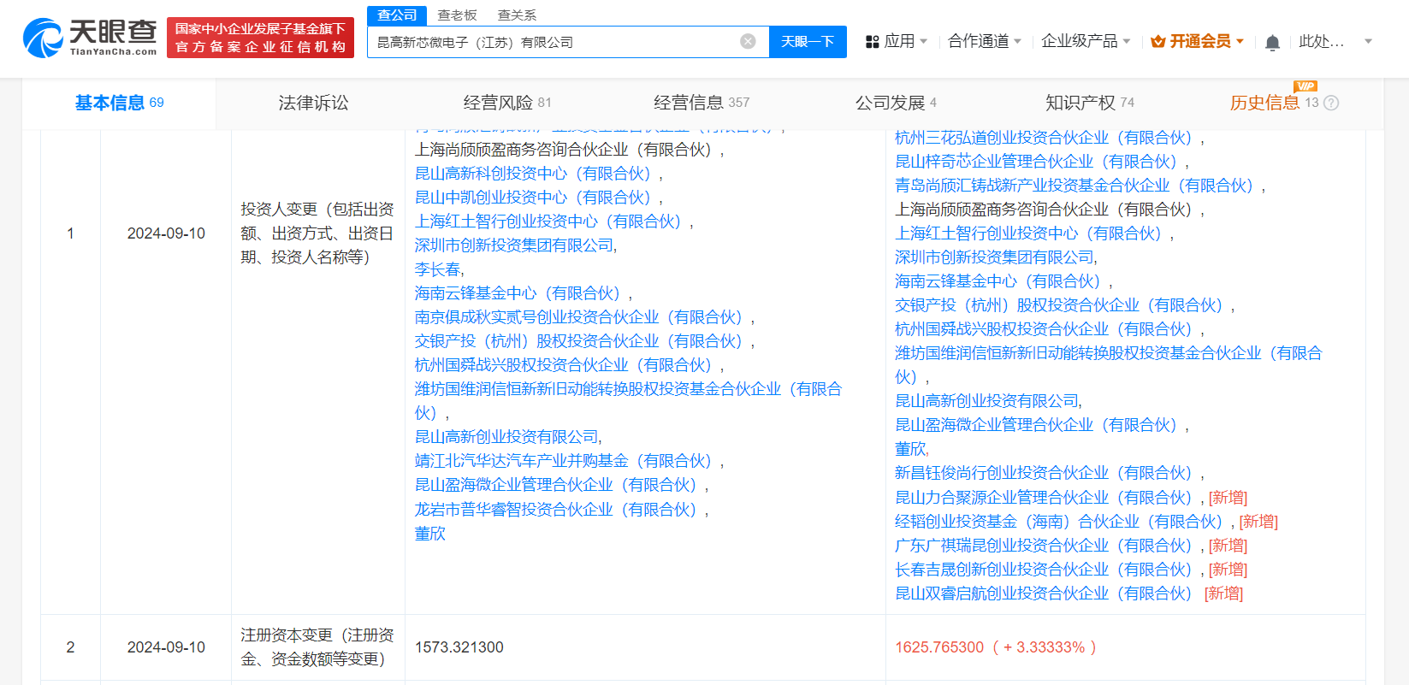Screen dimensions: 1409x685
Task: Expand the 应用 dropdown
Action: pyautogui.click(x=923, y=41)
